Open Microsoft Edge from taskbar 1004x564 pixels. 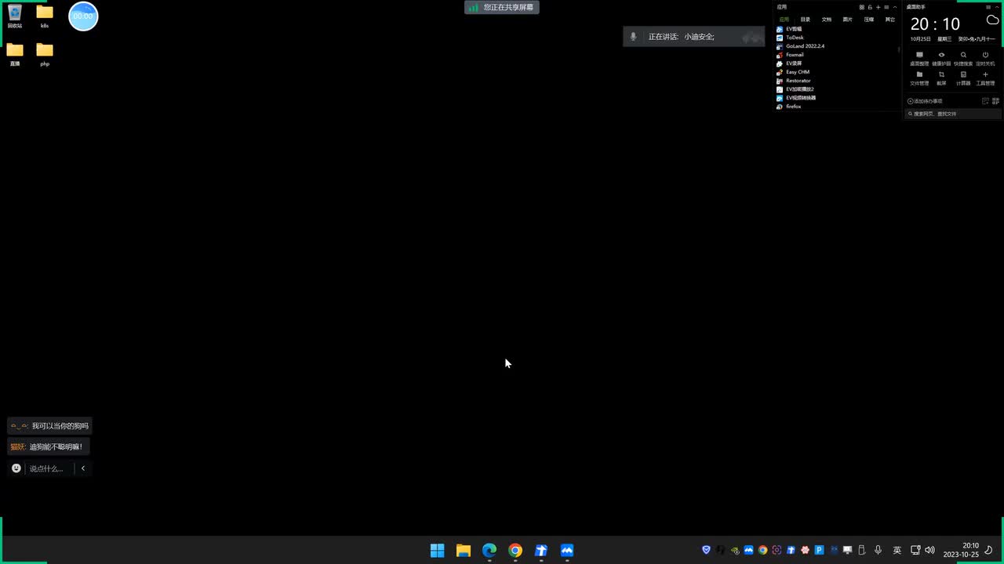tap(489, 551)
